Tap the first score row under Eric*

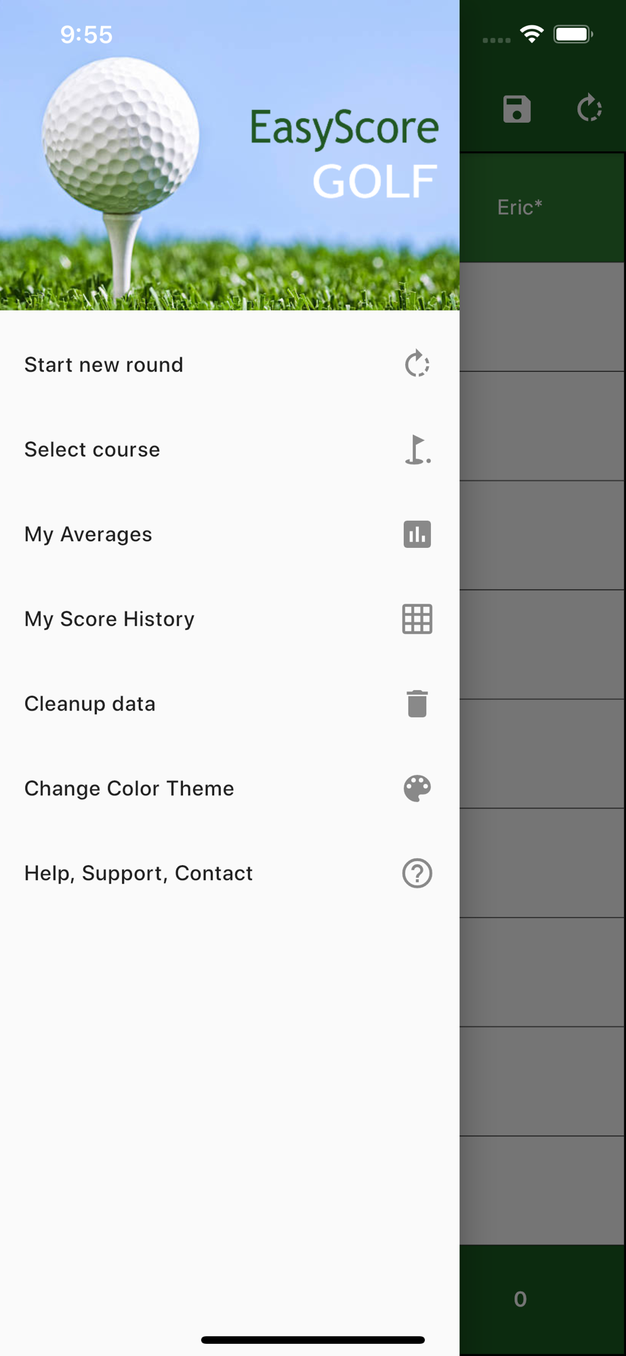click(x=542, y=317)
